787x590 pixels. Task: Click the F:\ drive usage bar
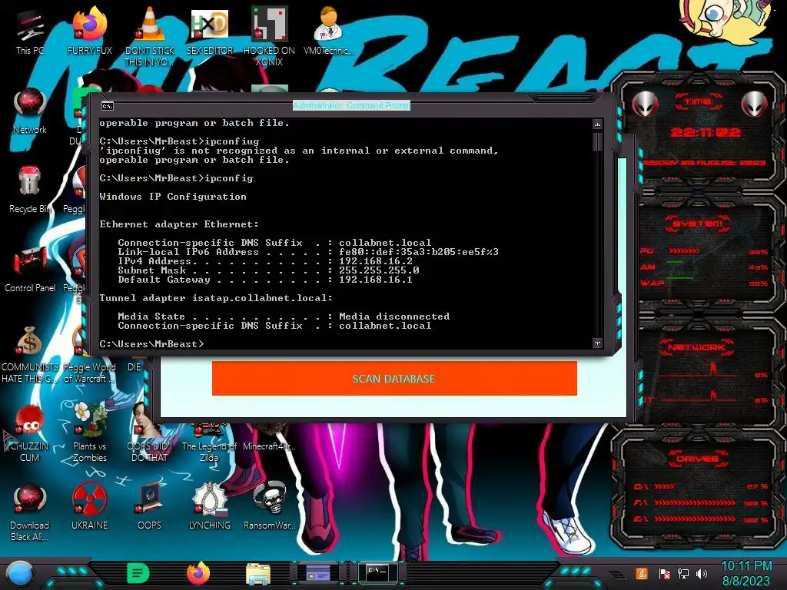[x=695, y=502]
